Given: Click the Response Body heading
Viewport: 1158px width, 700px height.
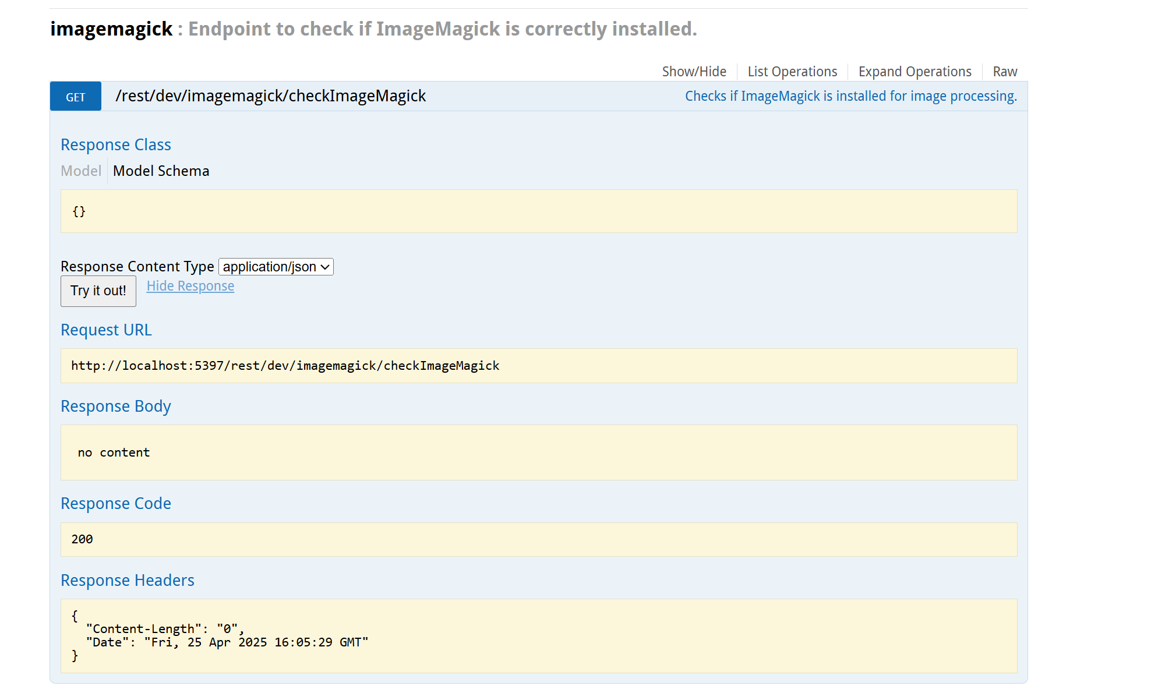Looking at the screenshot, I should coord(116,406).
